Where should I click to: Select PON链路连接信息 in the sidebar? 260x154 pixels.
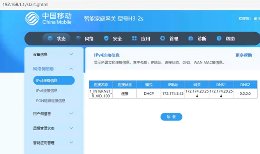pos(51,101)
